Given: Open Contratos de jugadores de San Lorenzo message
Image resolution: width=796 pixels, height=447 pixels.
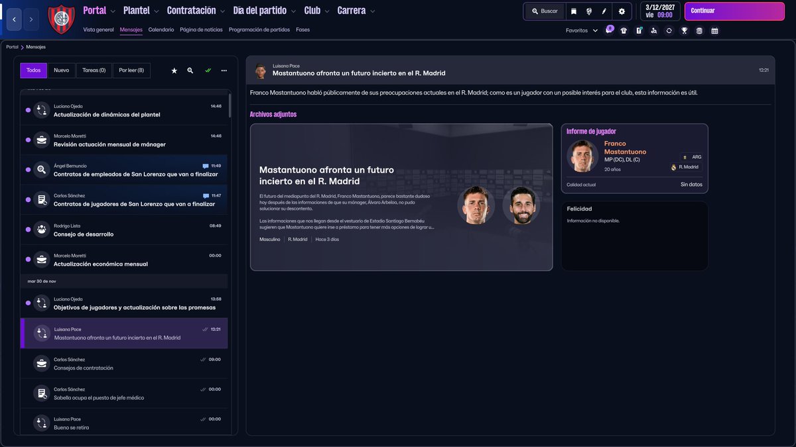Looking at the screenshot, I should 124,199.
